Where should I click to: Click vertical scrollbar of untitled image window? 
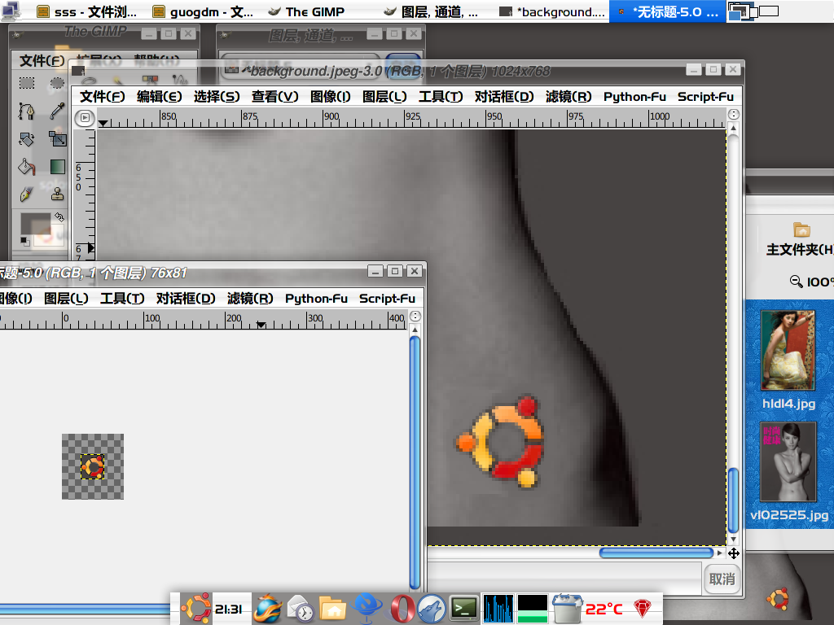pyautogui.click(x=415, y=462)
